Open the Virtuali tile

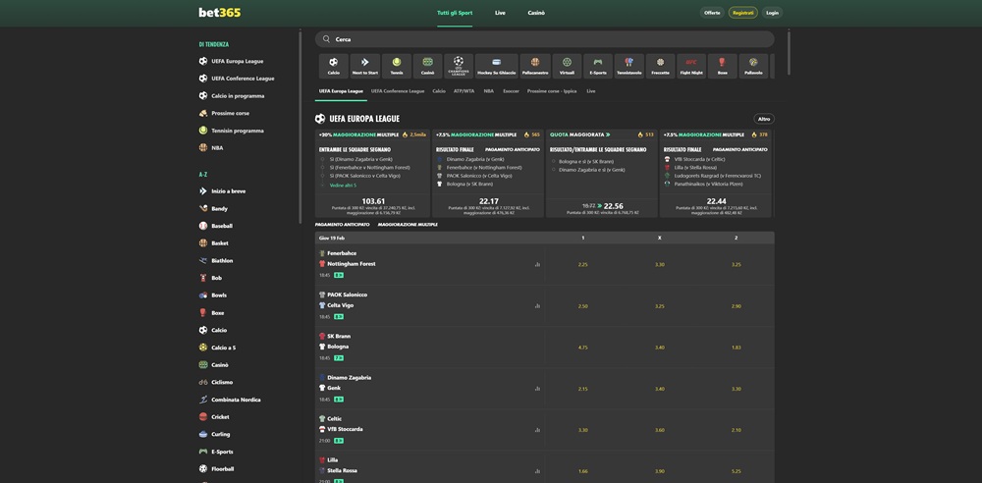(x=567, y=66)
